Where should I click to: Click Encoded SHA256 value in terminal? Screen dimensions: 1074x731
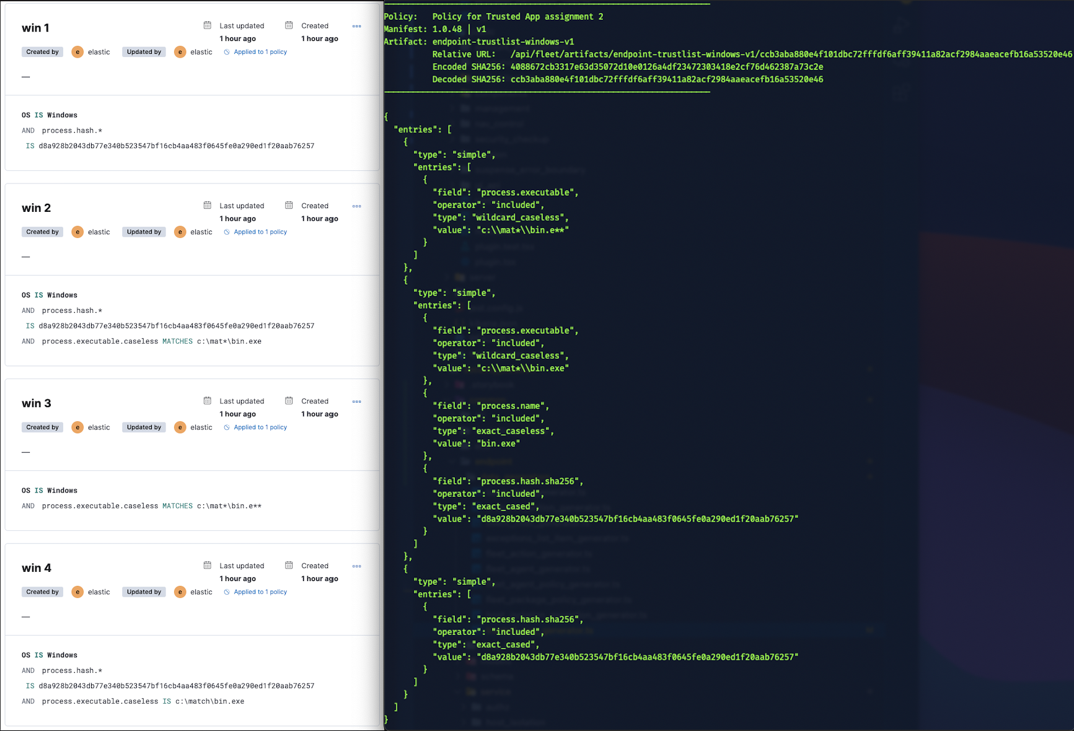pos(667,67)
